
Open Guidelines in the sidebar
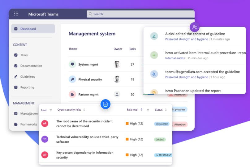28,76
